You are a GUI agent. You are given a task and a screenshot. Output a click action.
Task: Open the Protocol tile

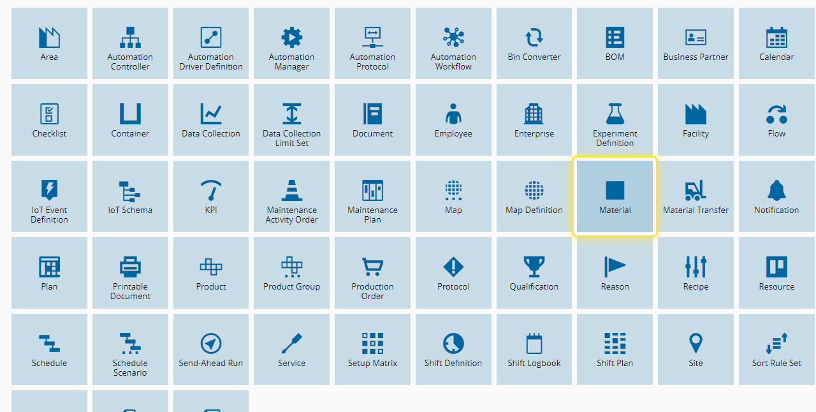pos(453,273)
